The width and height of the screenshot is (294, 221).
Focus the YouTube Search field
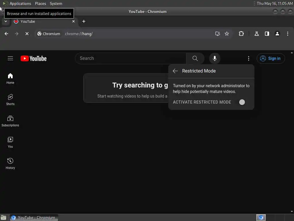pos(131,58)
